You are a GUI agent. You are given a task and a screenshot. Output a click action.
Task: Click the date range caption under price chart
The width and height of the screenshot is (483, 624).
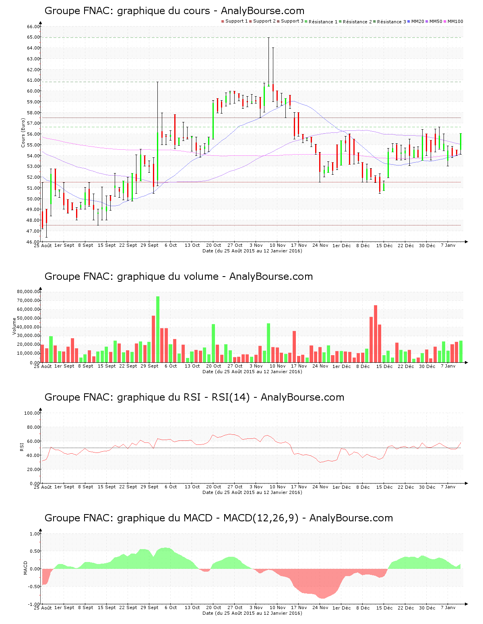pos(252,251)
